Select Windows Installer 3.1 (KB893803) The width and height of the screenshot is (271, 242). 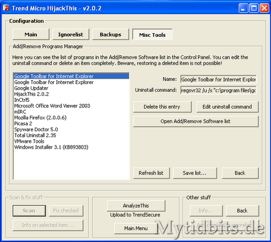click(x=72, y=147)
